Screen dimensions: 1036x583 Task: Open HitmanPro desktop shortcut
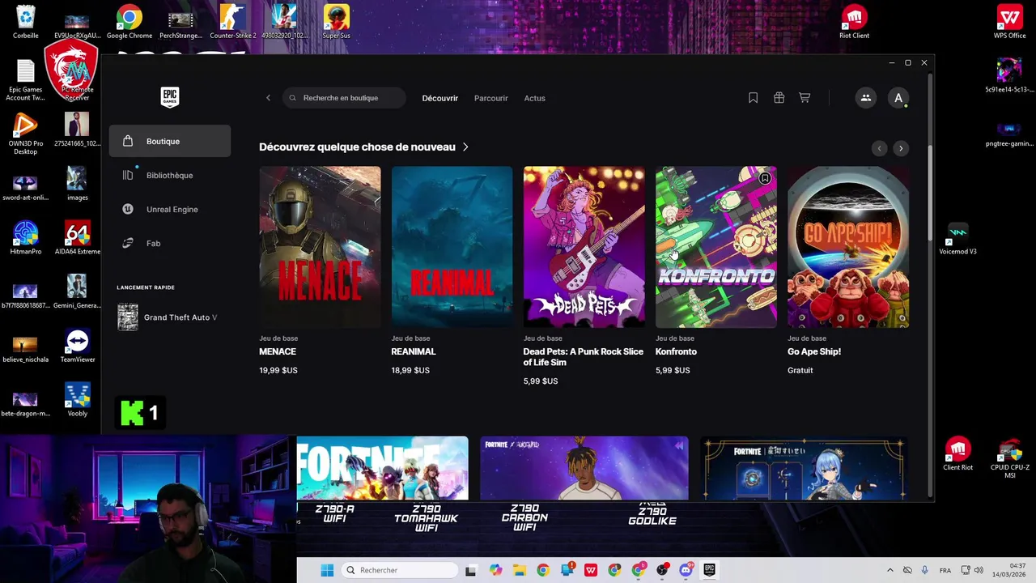pos(26,238)
